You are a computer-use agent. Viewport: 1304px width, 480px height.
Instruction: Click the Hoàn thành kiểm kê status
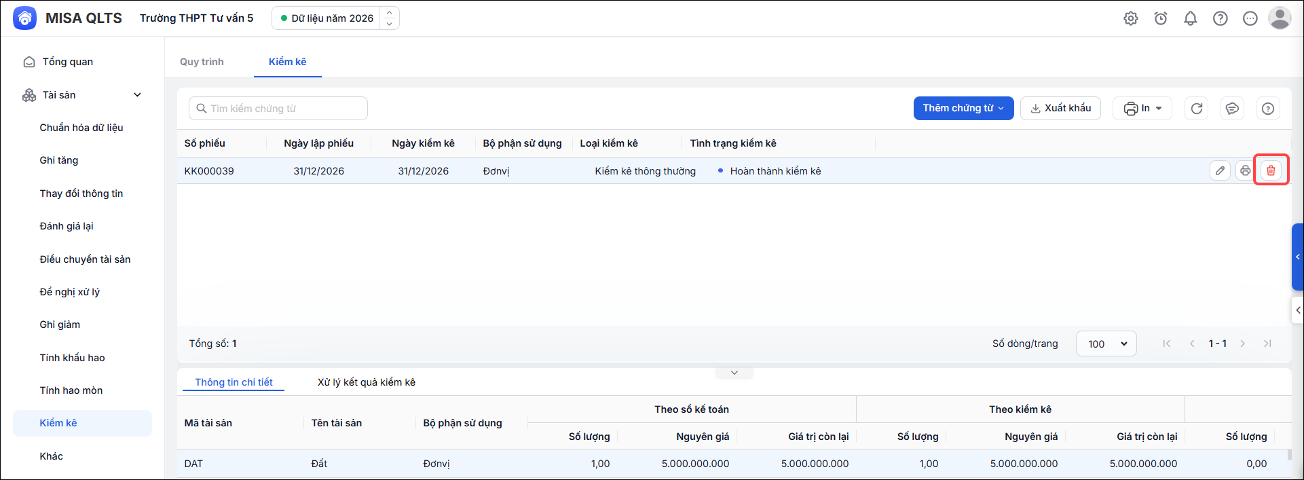point(775,171)
